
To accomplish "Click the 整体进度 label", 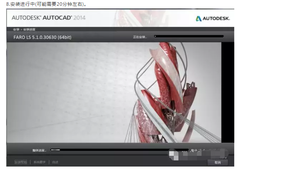I will tap(39, 150).
